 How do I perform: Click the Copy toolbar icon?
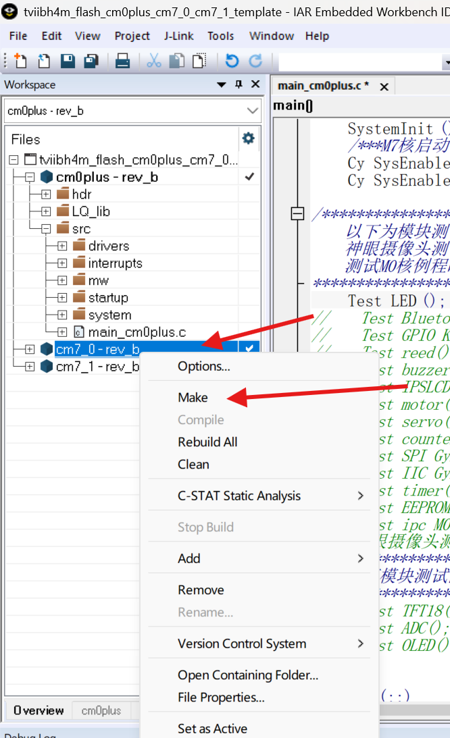point(177,61)
